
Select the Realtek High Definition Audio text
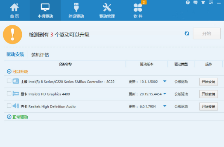(x=52, y=106)
